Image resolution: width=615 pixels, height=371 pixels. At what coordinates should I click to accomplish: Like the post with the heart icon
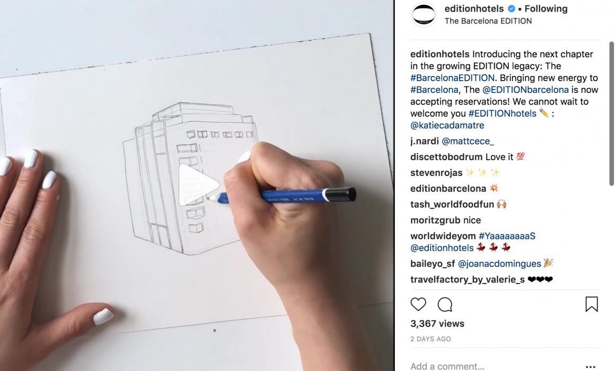(418, 304)
